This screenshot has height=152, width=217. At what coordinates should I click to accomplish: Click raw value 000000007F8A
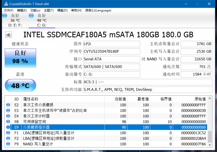193,144
